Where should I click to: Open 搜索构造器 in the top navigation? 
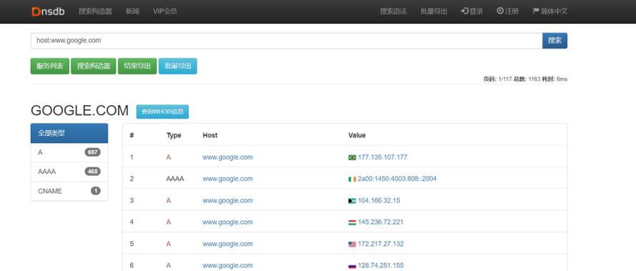95,11
